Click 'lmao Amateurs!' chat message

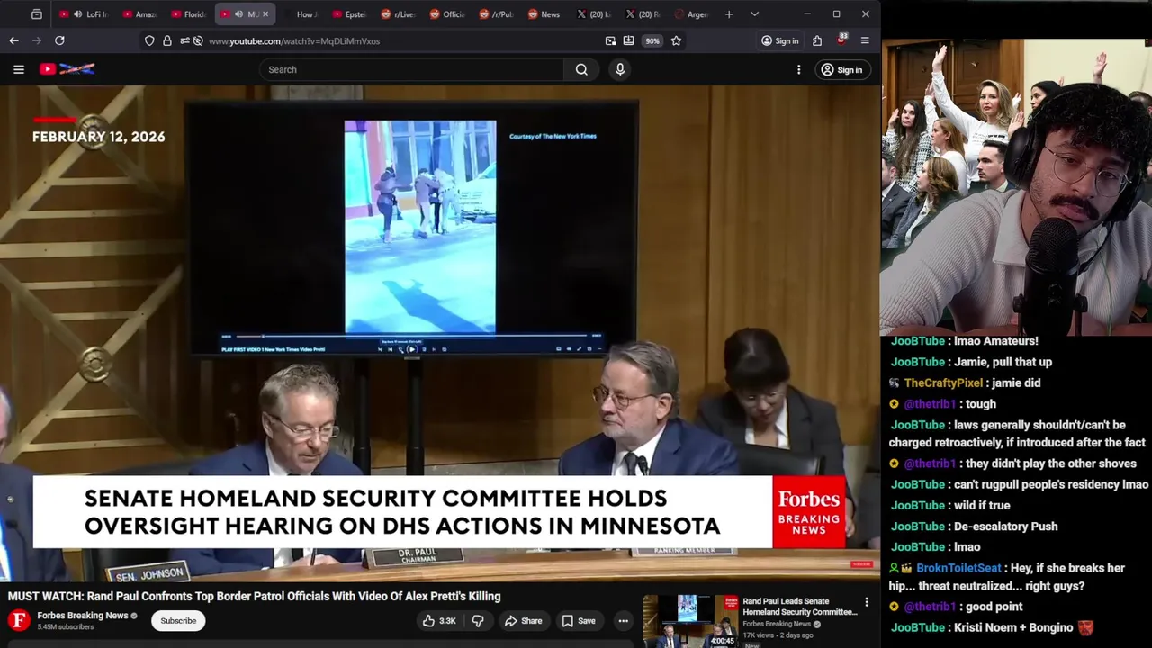(x=996, y=341)
